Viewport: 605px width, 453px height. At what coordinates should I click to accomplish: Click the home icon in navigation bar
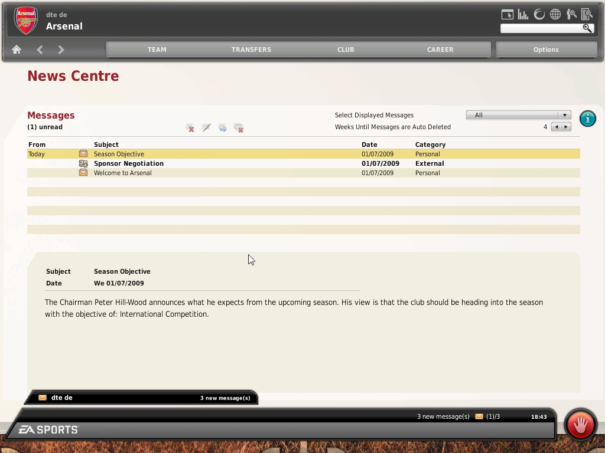[17, 50]
